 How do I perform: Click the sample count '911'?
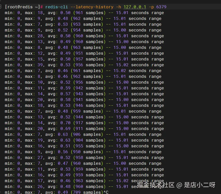(79, 129)
